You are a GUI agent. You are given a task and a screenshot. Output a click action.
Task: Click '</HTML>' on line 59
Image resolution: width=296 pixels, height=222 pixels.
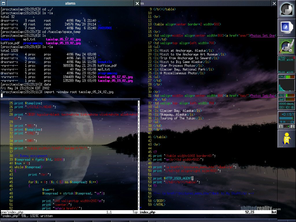coord(159,205)
